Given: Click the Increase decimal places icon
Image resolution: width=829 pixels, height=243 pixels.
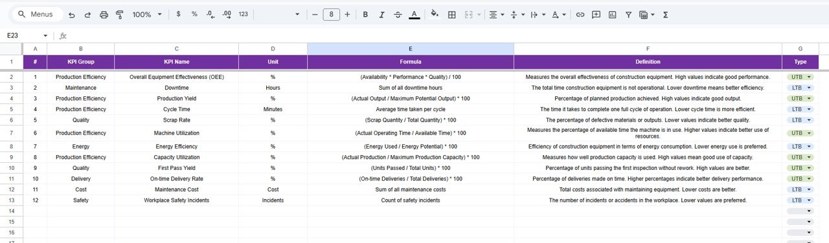Looking at the screenshot, I should tap(227, 14).
